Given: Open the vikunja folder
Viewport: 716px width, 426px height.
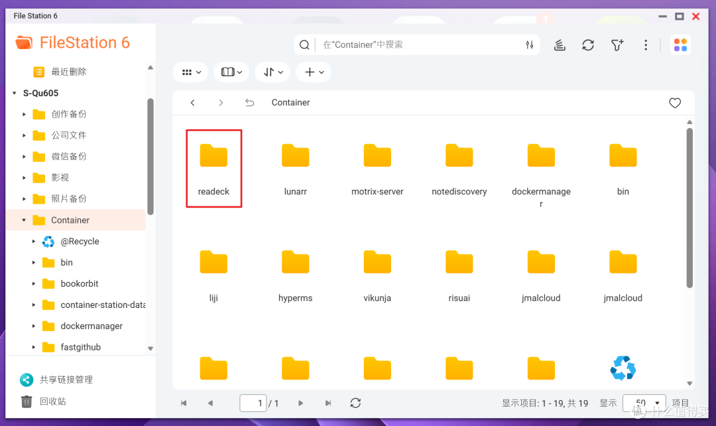Looking at the screenshot, I should point(377,275).
